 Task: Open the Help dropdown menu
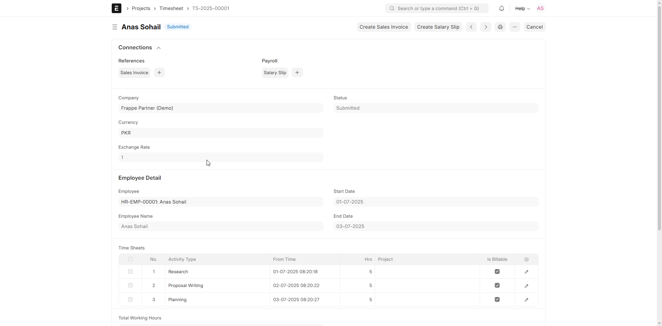(522, 8)
